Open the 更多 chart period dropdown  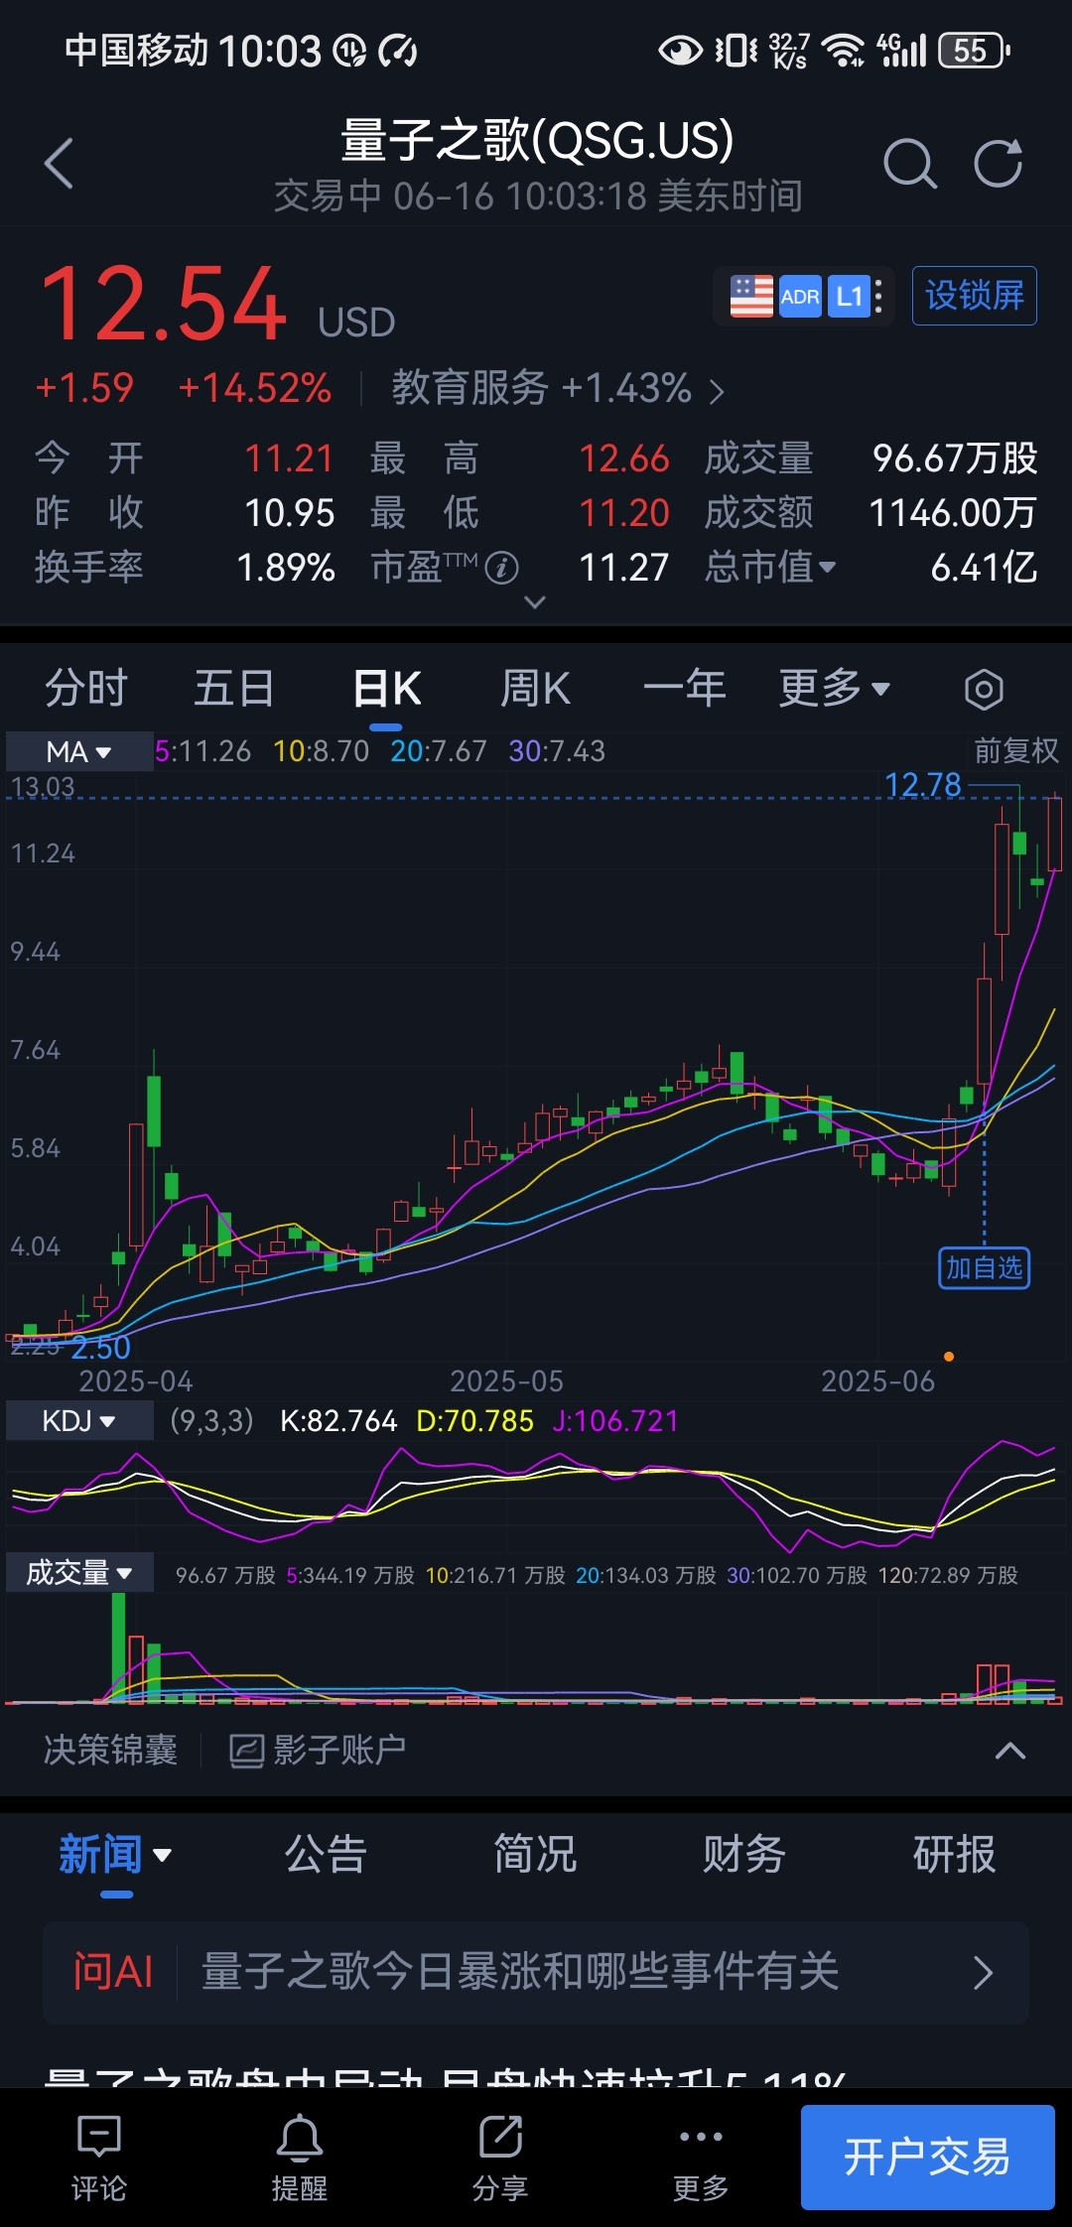coord(835,688)
